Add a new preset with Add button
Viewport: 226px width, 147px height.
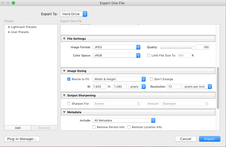point(18,128)
